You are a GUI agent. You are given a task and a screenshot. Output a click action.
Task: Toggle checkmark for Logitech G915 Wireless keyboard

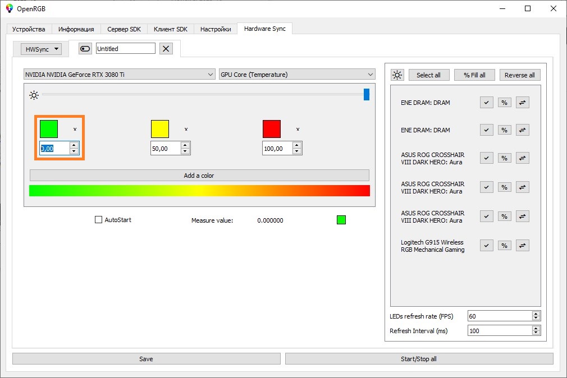point(486,246)
